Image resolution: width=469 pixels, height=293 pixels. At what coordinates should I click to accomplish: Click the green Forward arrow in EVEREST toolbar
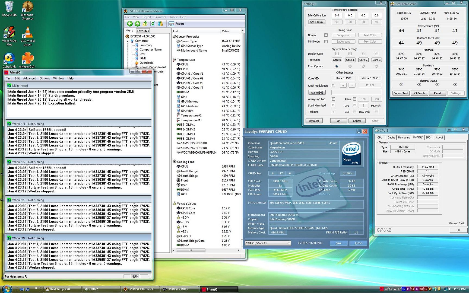tap(137, 24)
